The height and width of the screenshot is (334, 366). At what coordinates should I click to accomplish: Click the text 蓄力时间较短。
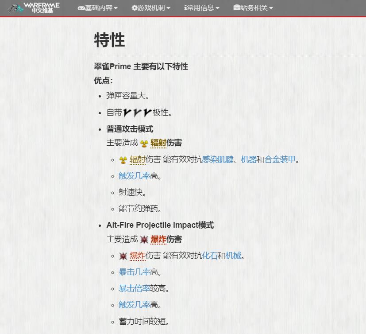pyautogui.click(x=144, y=322)
